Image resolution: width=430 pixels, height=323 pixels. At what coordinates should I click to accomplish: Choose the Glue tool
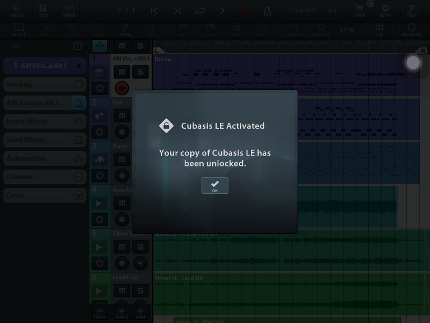click(x=71, y=30)
